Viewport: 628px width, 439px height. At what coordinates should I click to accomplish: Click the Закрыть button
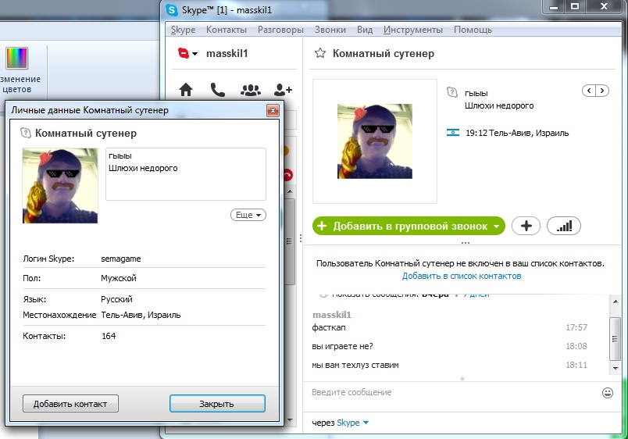coord(217,404)
